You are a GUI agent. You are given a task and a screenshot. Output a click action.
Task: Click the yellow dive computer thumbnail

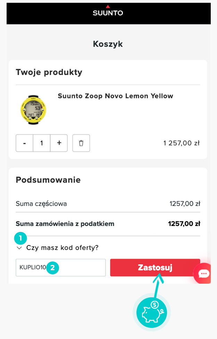[33, 110]
